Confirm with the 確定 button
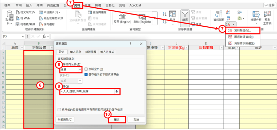Screen dimensions: 277x130 click(x=117, y=120)
